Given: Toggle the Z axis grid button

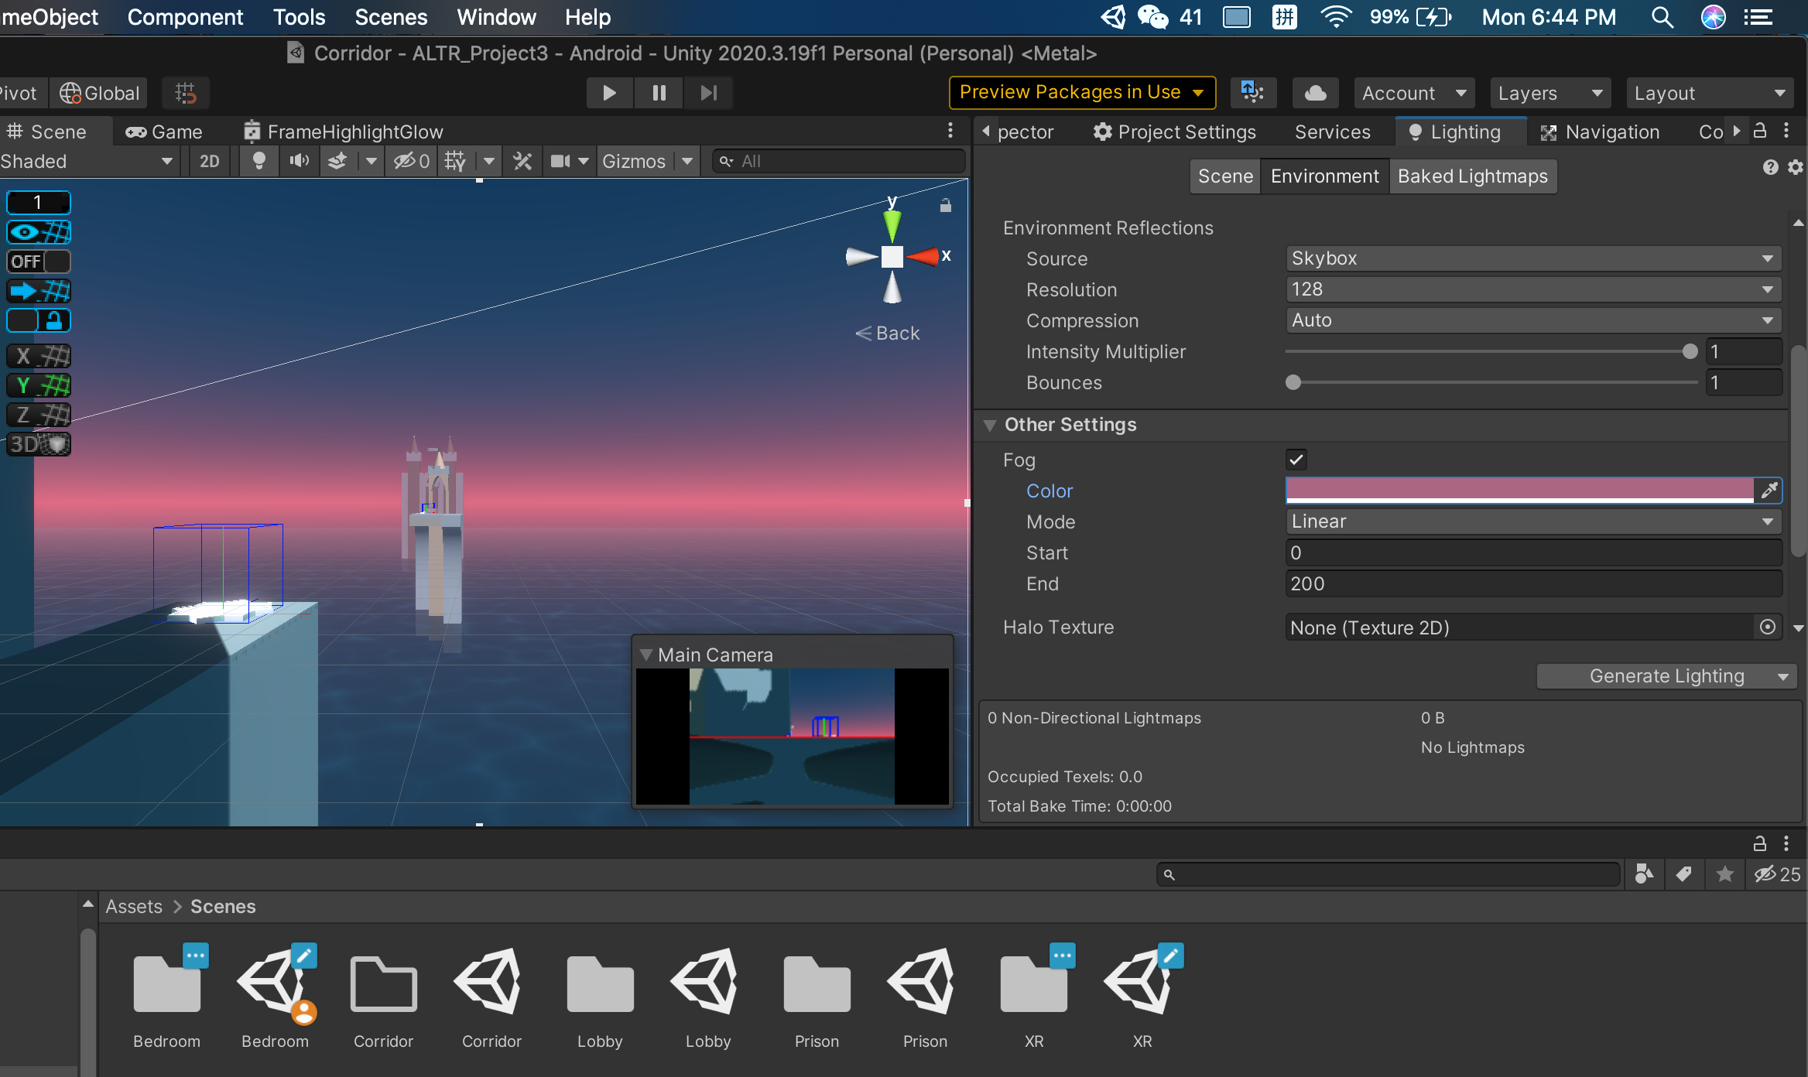Looking at the screenshot, I should pos(39,415).
